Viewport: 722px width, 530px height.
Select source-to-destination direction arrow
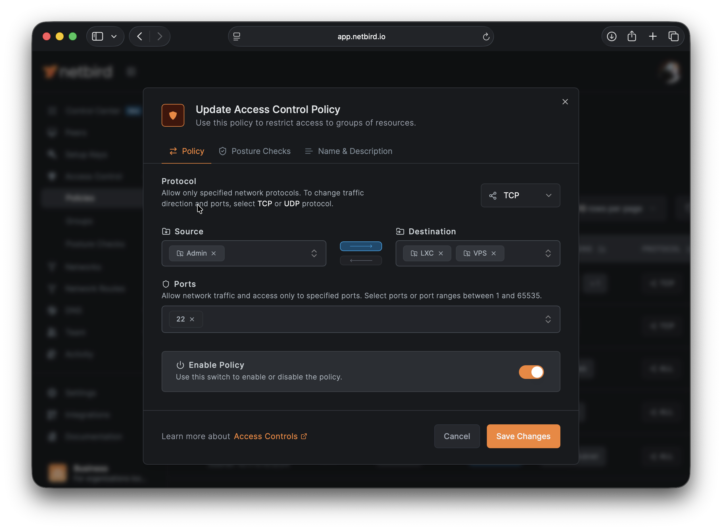[361, 246]
